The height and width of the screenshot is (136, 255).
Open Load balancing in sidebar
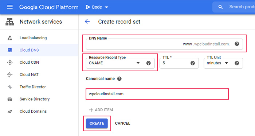click(39, 38)
